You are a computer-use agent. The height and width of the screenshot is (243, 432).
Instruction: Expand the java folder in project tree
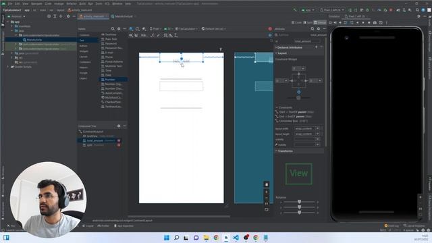[12, 31]
